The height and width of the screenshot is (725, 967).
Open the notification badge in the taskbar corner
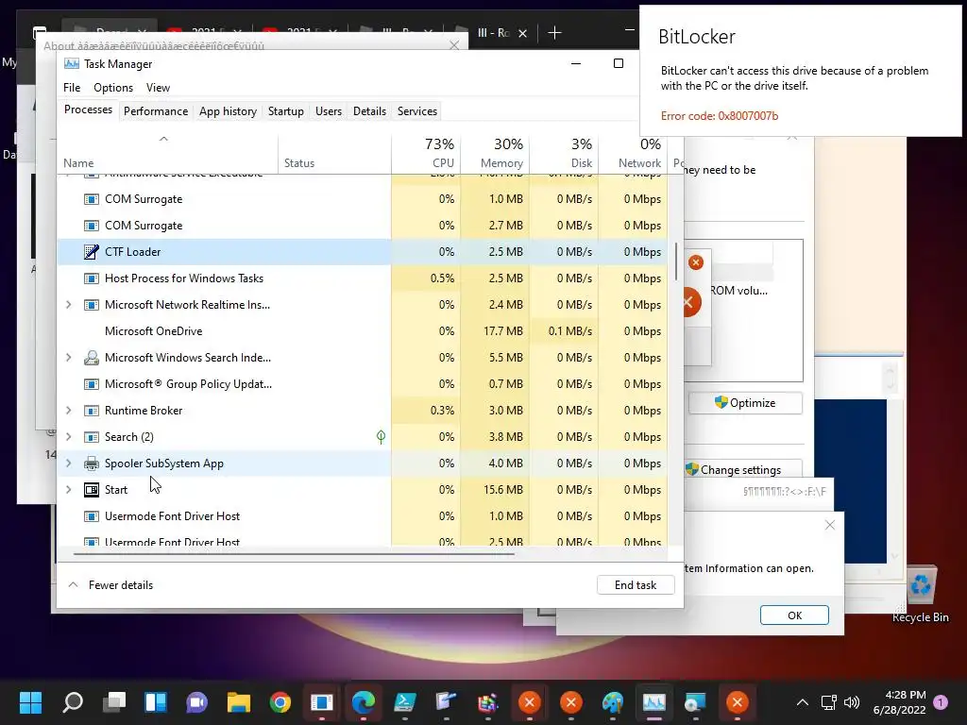tap(941, 702)
